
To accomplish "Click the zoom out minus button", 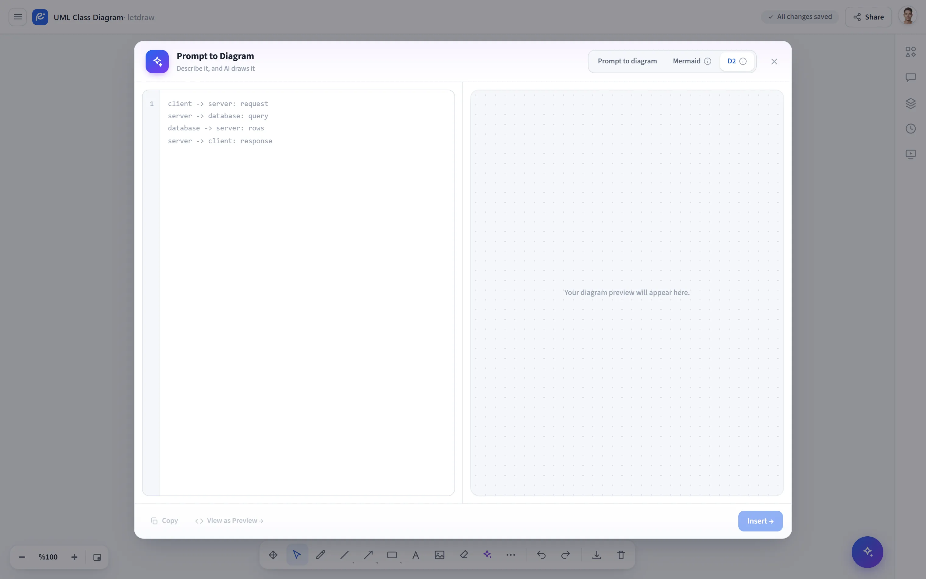I will click(22, 557).
